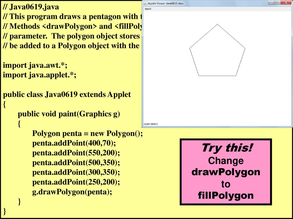Viewport: 293px width, 219px height.
Task: Click the word 'fillPolygon' in pink box
Action: coord(226,195)
